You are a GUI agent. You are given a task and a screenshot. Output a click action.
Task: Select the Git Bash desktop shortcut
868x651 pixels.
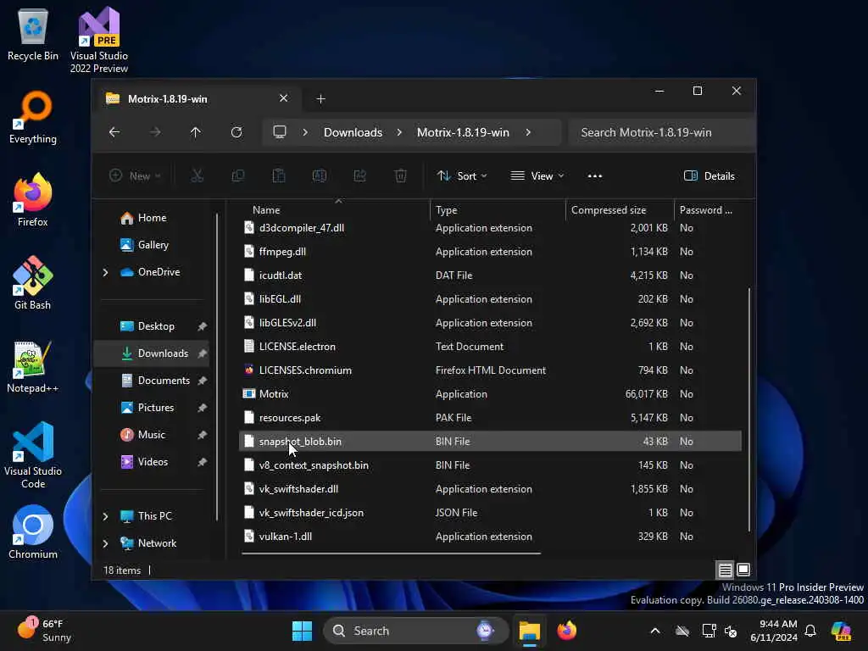click(33, 283)
